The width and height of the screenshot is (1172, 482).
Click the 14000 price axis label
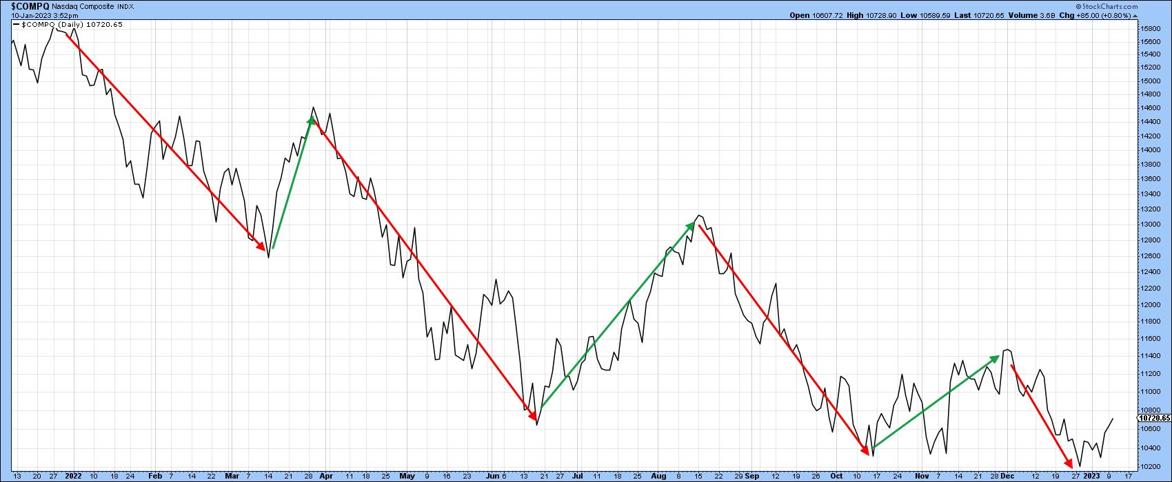1151,150
